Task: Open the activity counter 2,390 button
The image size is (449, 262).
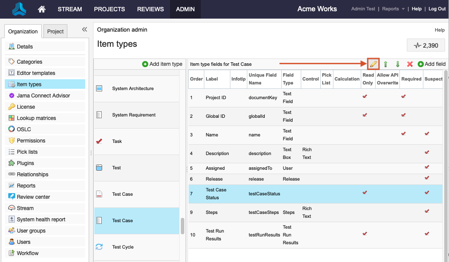Action: coord(426,45)
